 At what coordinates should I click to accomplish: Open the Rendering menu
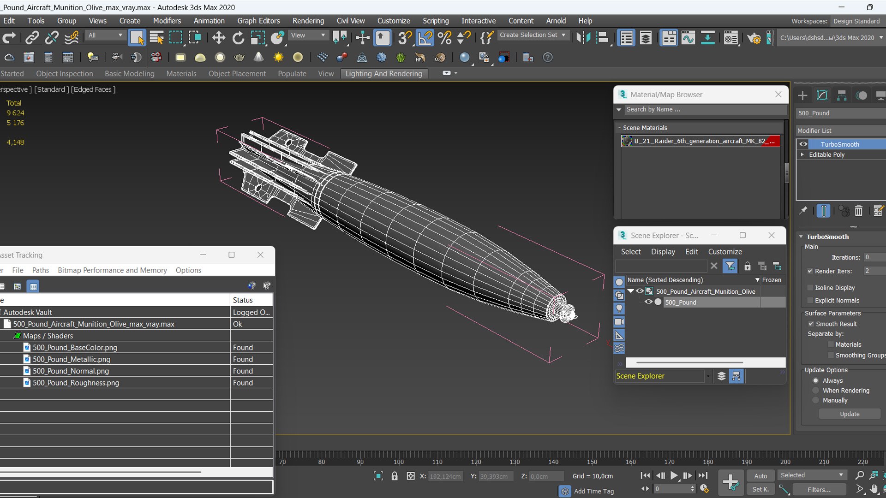click(308, 21)
